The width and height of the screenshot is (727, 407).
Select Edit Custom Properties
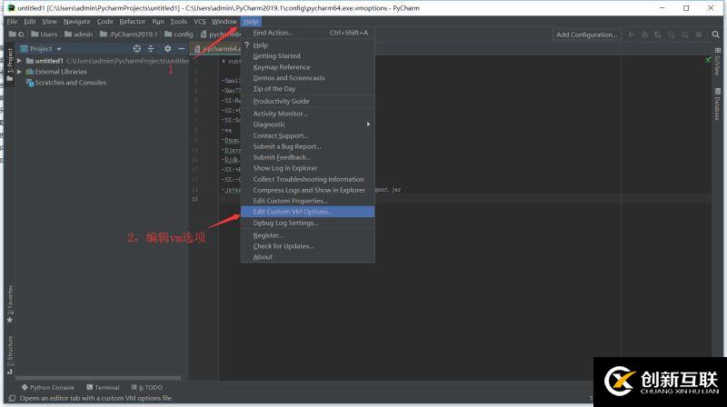point(307,201)
